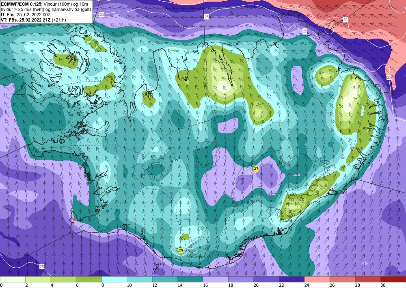Image resolution: width=406 pixels, height=288 pixels.
Task: Click the valid time "VT: Fös. 25.02.2022 21Z"
Action: pyautogui.click(x=26, y=20)
